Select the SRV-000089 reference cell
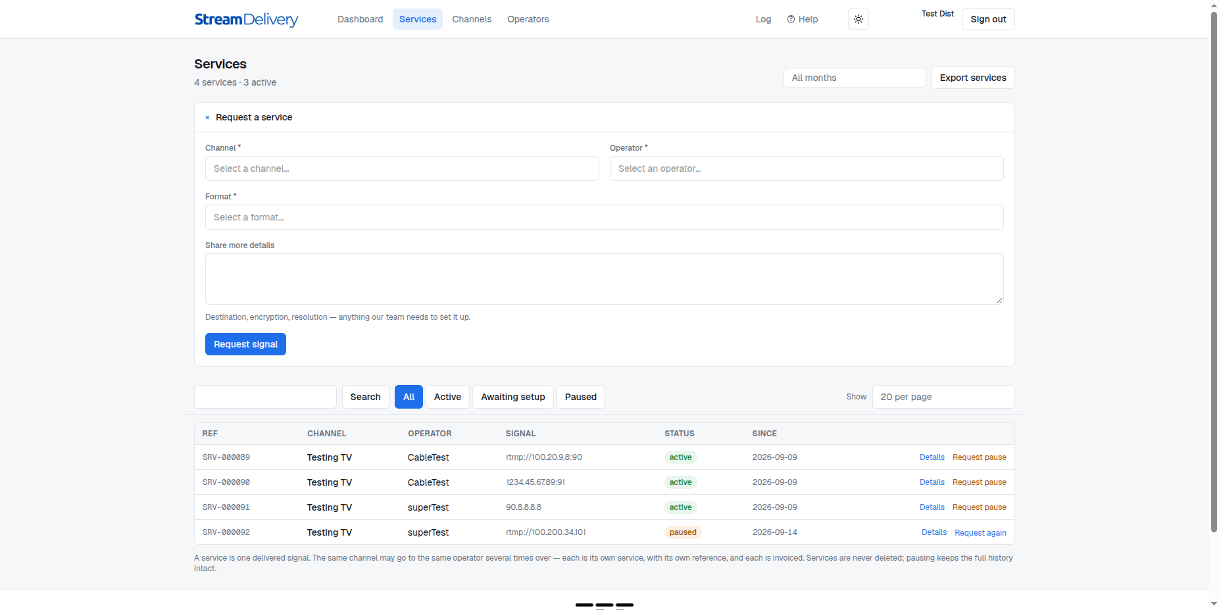Viewport: 1219px width, 610px height. coord(226,457)
